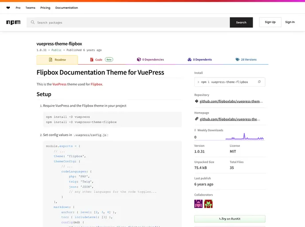Open the red collaborator avatar
This screenshot has width=305, height=227.
[x=208, y=204]
